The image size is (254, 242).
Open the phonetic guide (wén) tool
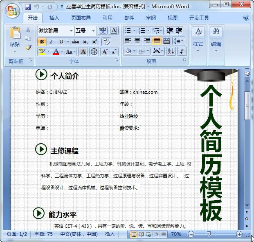(x=103, y=30)
